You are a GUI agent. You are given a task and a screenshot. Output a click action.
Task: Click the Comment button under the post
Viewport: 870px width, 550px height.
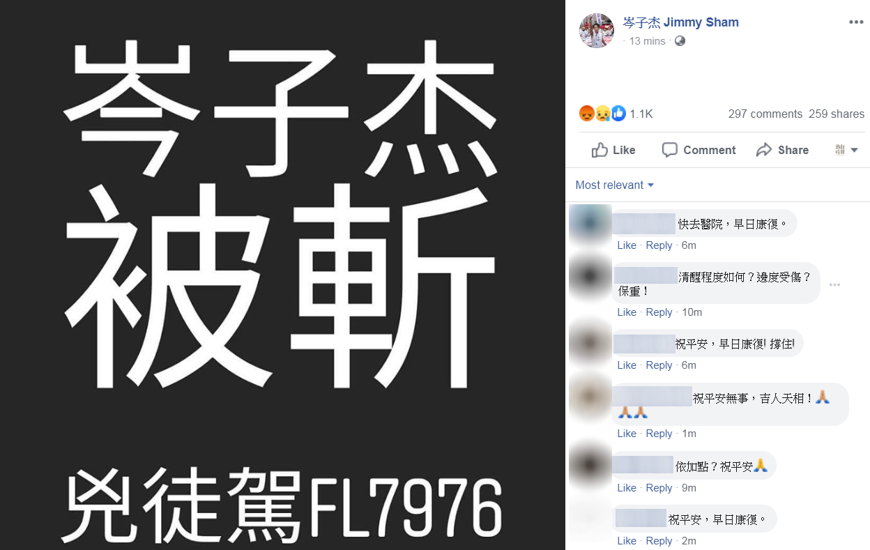[699, 150]
